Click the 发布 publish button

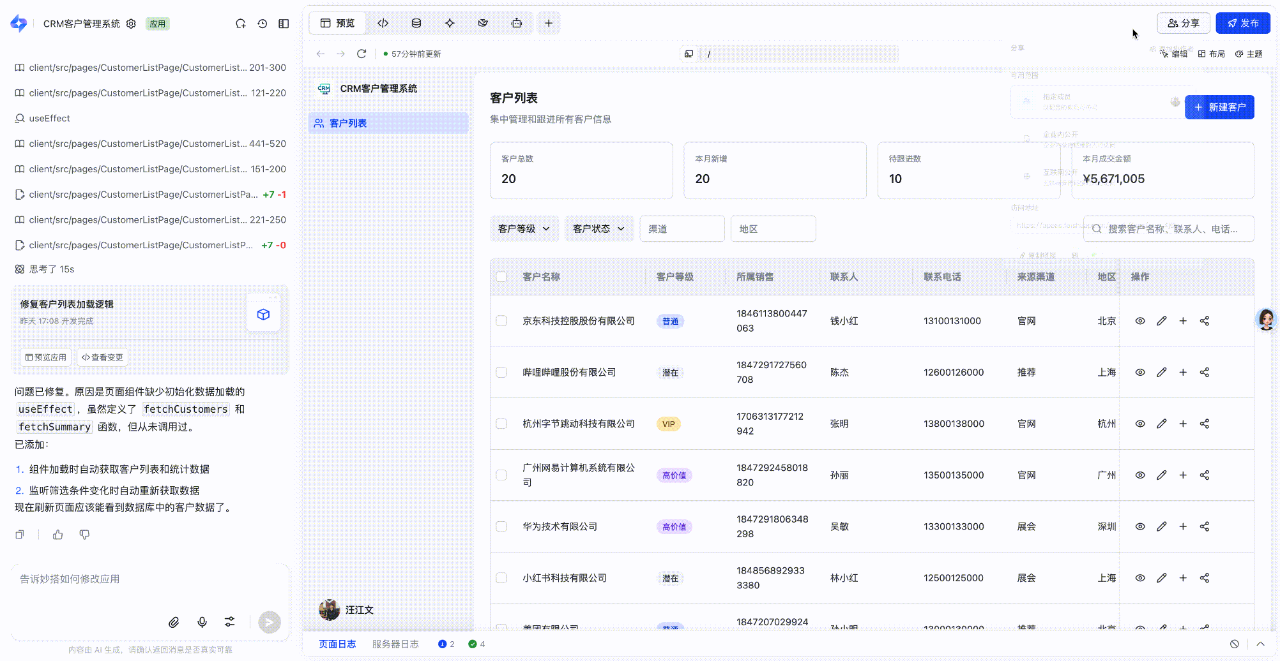[x=1242, y=23]
